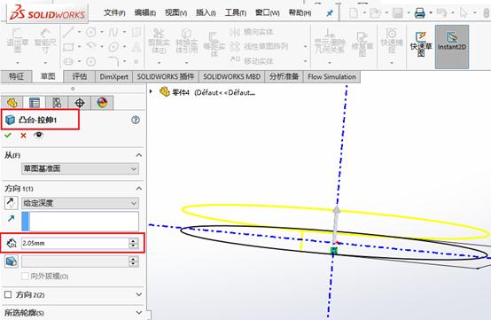Click the 2.05mm depth field
The image size is (491, 320).
point(74,243)
